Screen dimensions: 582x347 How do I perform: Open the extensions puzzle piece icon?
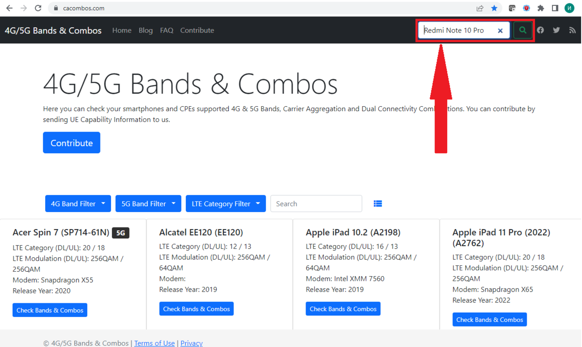point(541,8)
